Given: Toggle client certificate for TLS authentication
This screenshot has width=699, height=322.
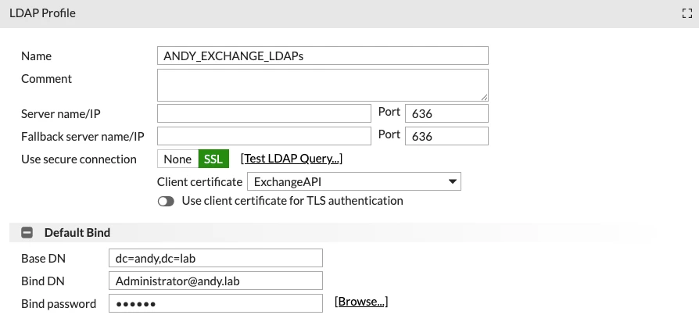Looking at the screenshot, I should [166, 202].
